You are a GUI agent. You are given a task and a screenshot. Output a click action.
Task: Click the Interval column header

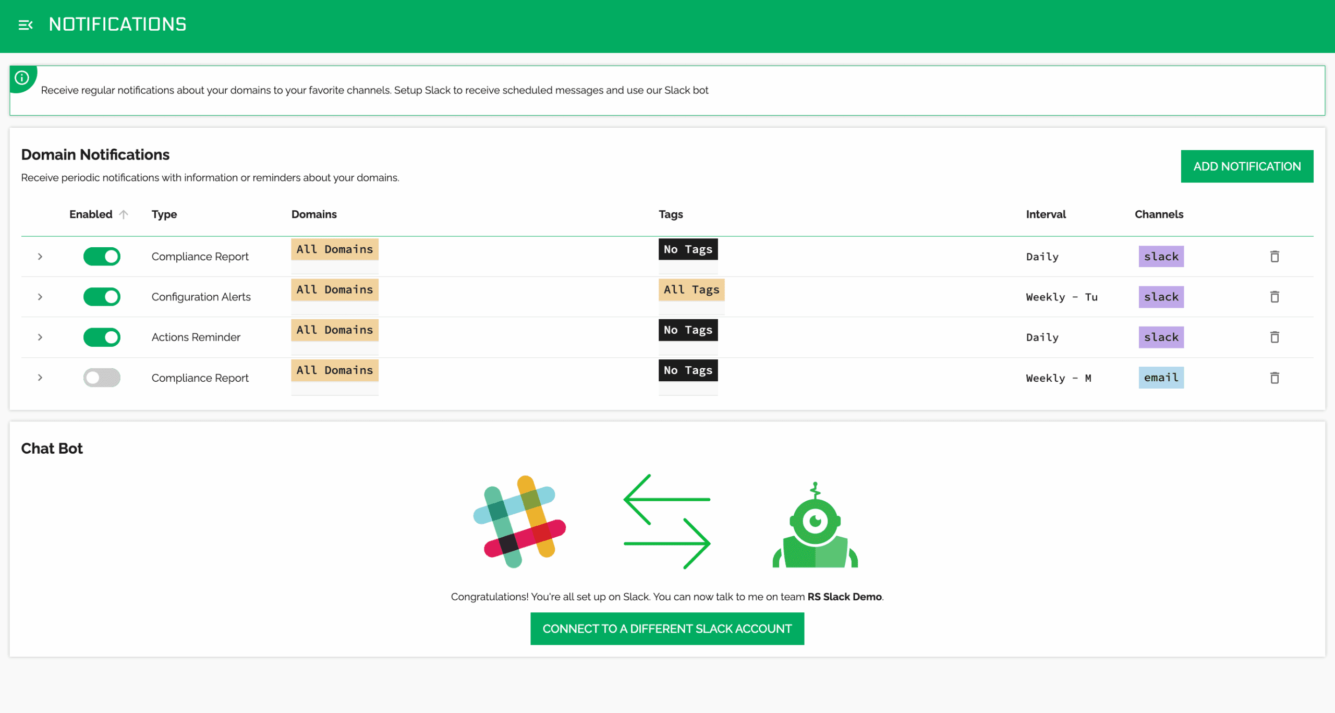coord(1046,214)
